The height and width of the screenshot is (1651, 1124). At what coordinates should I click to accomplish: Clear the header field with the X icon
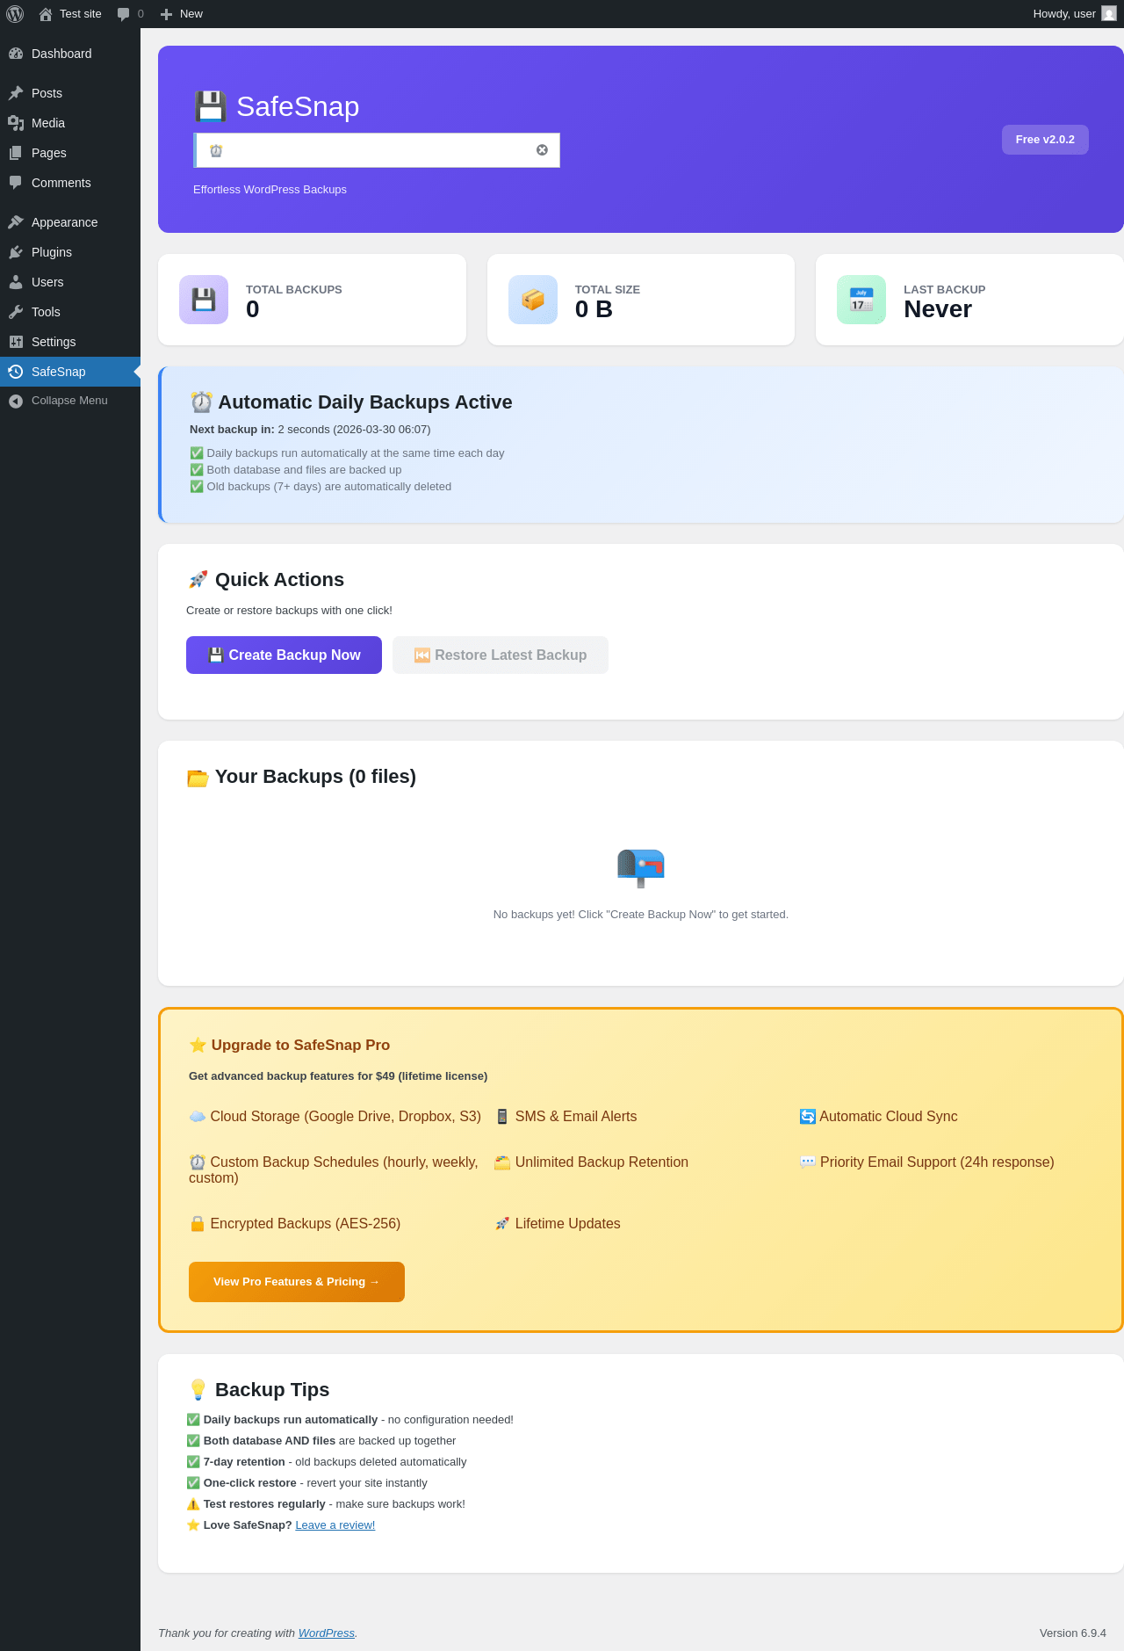[x=542, y=150]
